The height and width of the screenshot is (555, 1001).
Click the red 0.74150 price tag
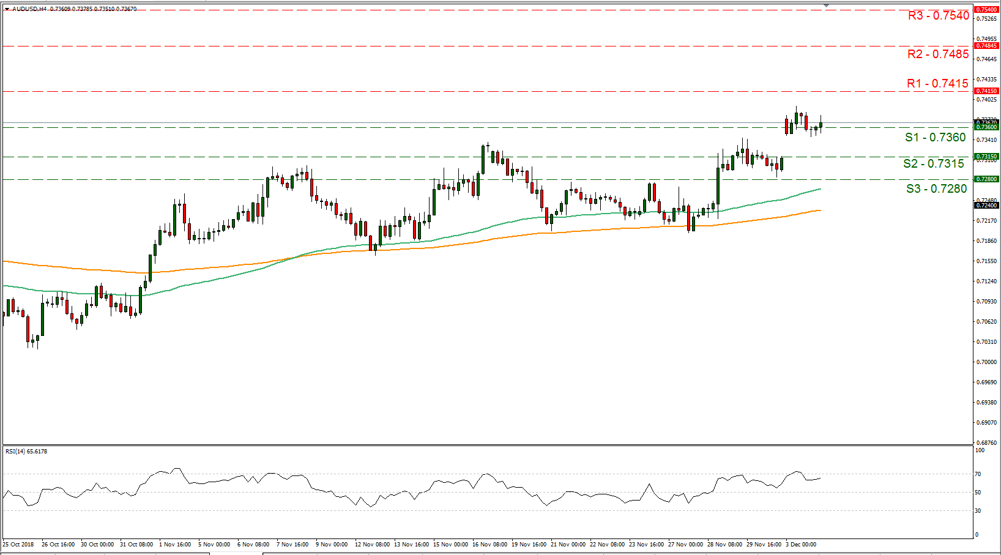click(x=986, y=91)
